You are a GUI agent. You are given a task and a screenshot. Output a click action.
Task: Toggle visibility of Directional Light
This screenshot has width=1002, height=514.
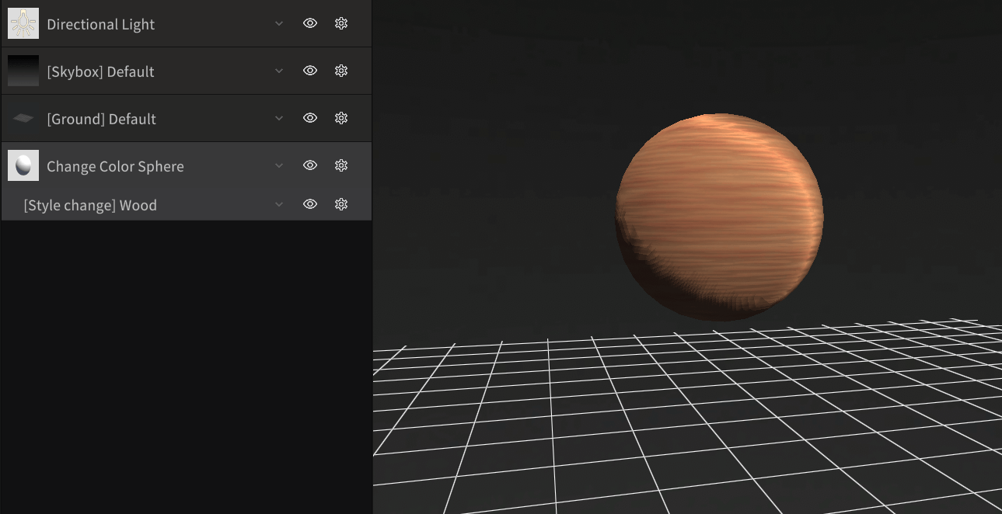[x=309, y=23]
